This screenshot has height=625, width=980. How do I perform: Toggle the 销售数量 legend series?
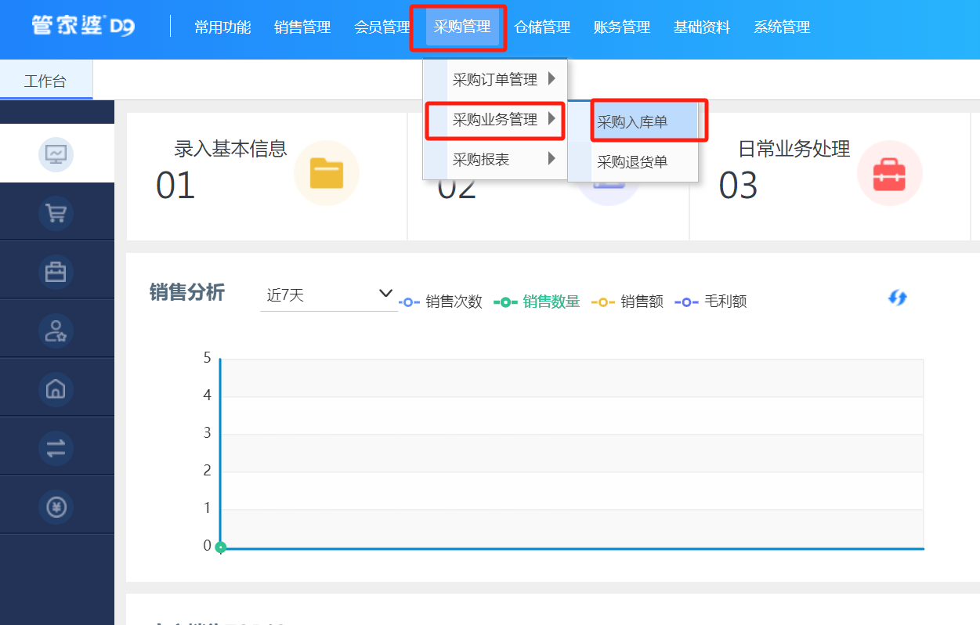[537, 302]
